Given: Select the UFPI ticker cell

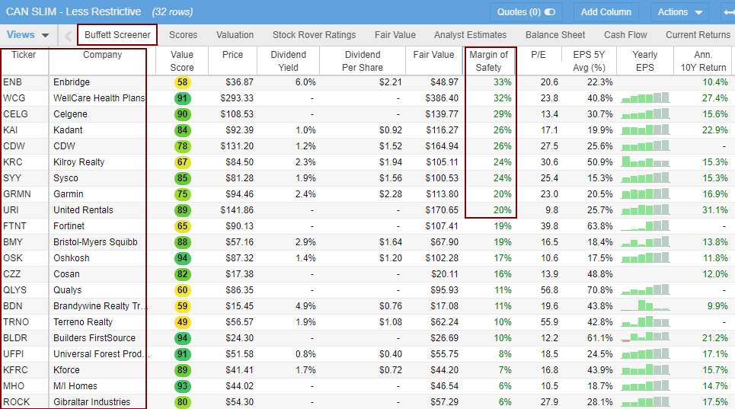Looking at the screenshot, I should pos(13,353).
